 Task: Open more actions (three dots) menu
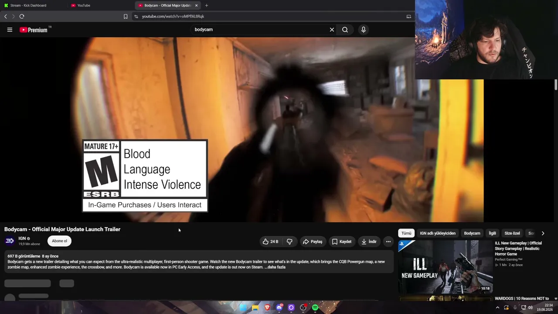click(x=388, y=242)
